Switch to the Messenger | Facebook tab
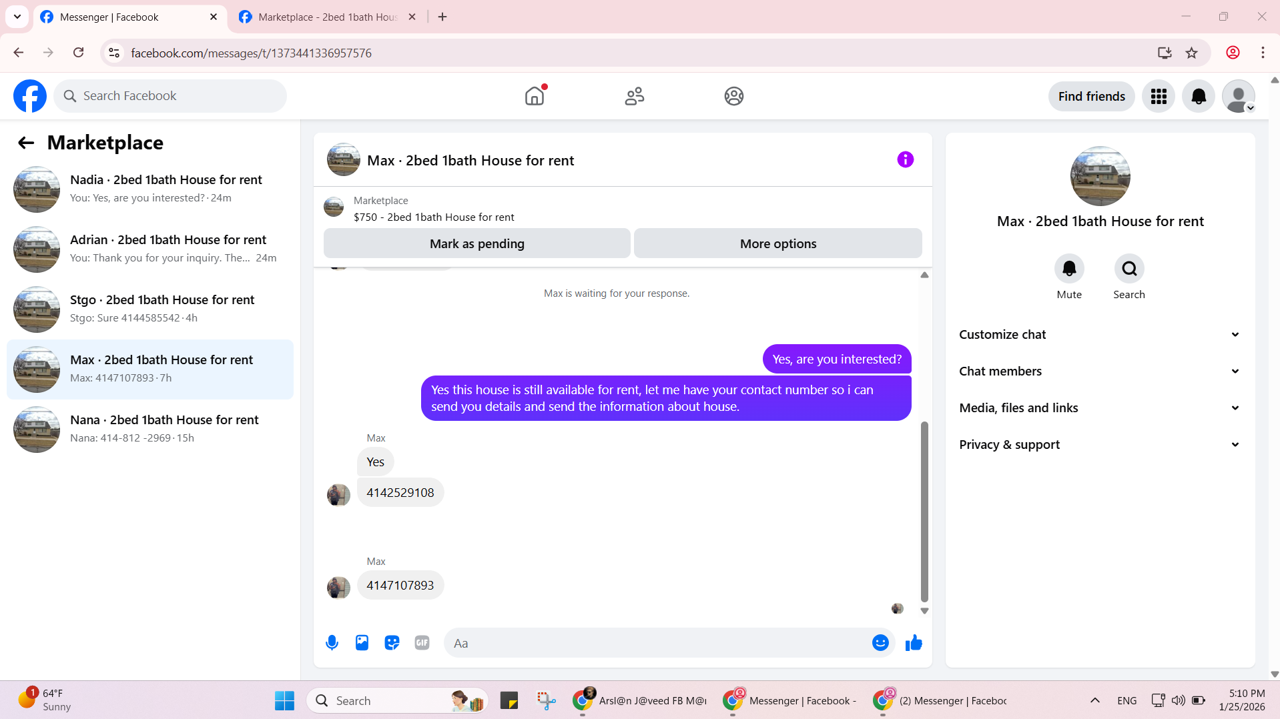 pos(129,17)
